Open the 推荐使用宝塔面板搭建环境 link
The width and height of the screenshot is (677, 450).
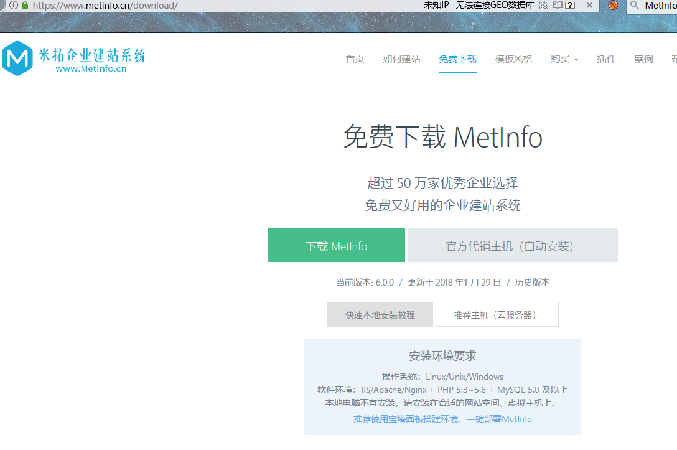(x=442, y=419)
